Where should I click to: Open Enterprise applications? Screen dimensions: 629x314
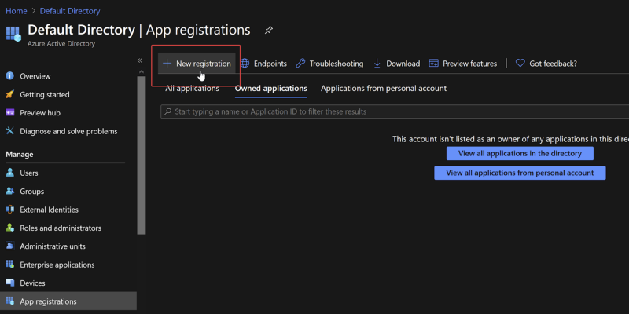57,265
